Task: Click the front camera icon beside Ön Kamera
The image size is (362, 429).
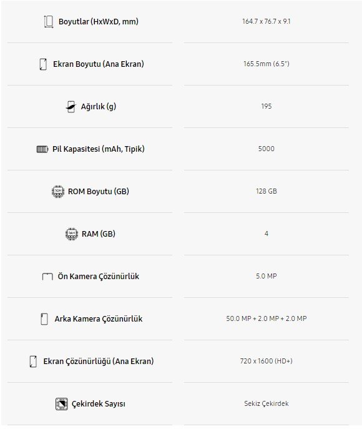Action: pos(47,277)
